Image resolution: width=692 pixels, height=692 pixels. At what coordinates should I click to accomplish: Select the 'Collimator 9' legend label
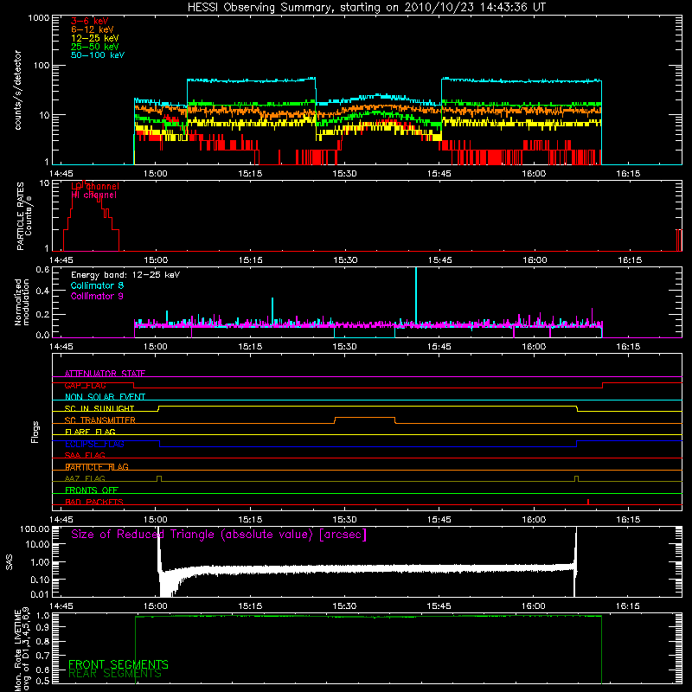[97, 296]
